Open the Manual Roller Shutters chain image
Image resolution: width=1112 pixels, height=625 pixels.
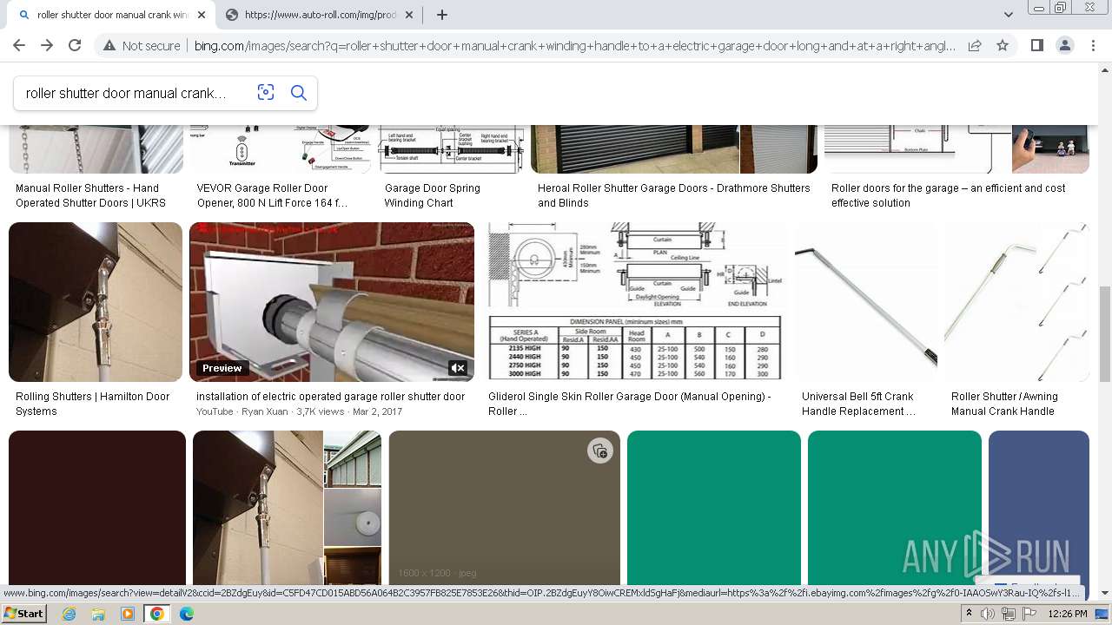click(x=96, y=149)
